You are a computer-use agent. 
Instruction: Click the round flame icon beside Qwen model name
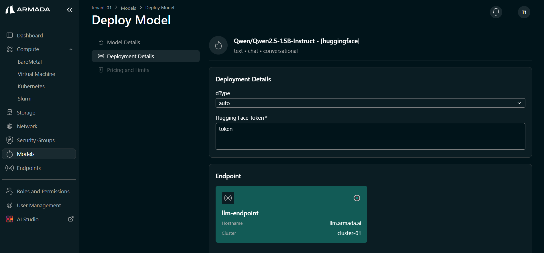click(218, 45)
